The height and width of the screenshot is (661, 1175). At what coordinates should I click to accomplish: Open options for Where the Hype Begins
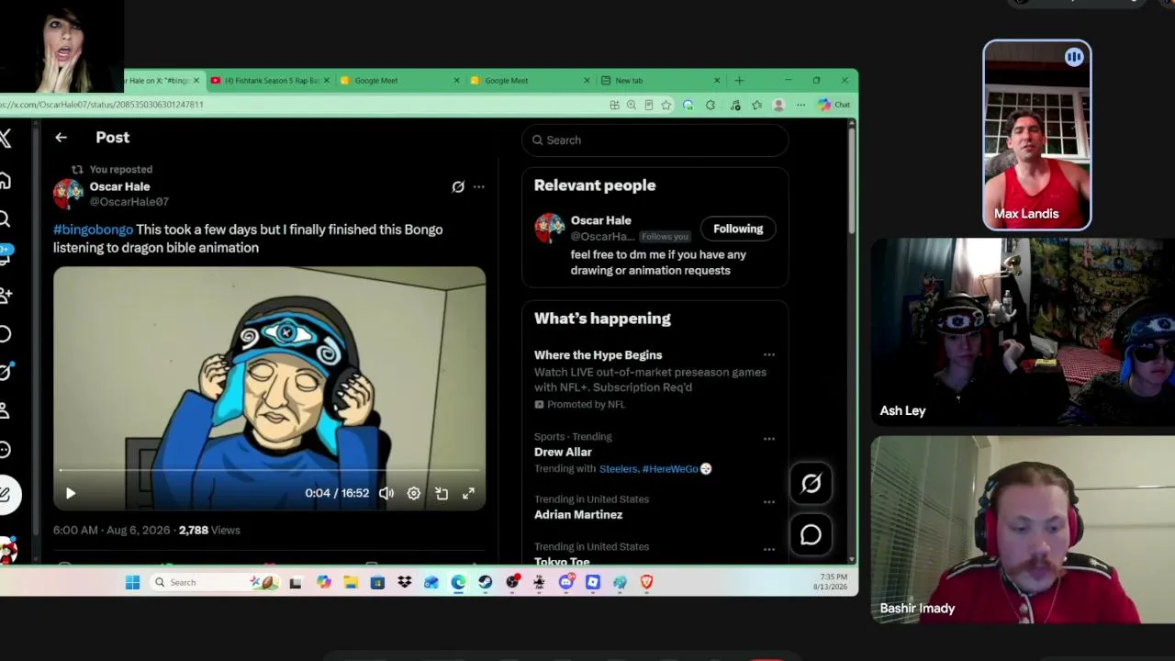click(769, 355)
